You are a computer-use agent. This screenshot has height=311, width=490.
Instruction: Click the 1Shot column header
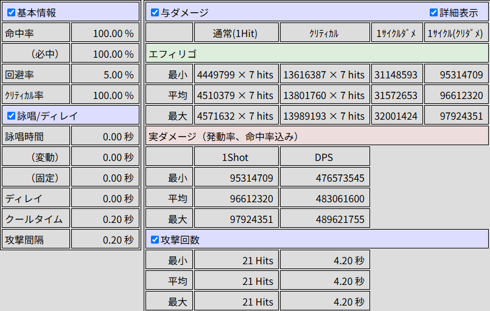[236, 157]
